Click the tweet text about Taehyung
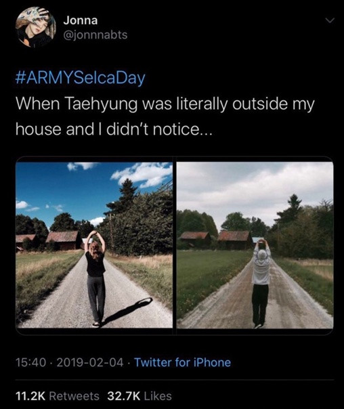 [165, 116]
